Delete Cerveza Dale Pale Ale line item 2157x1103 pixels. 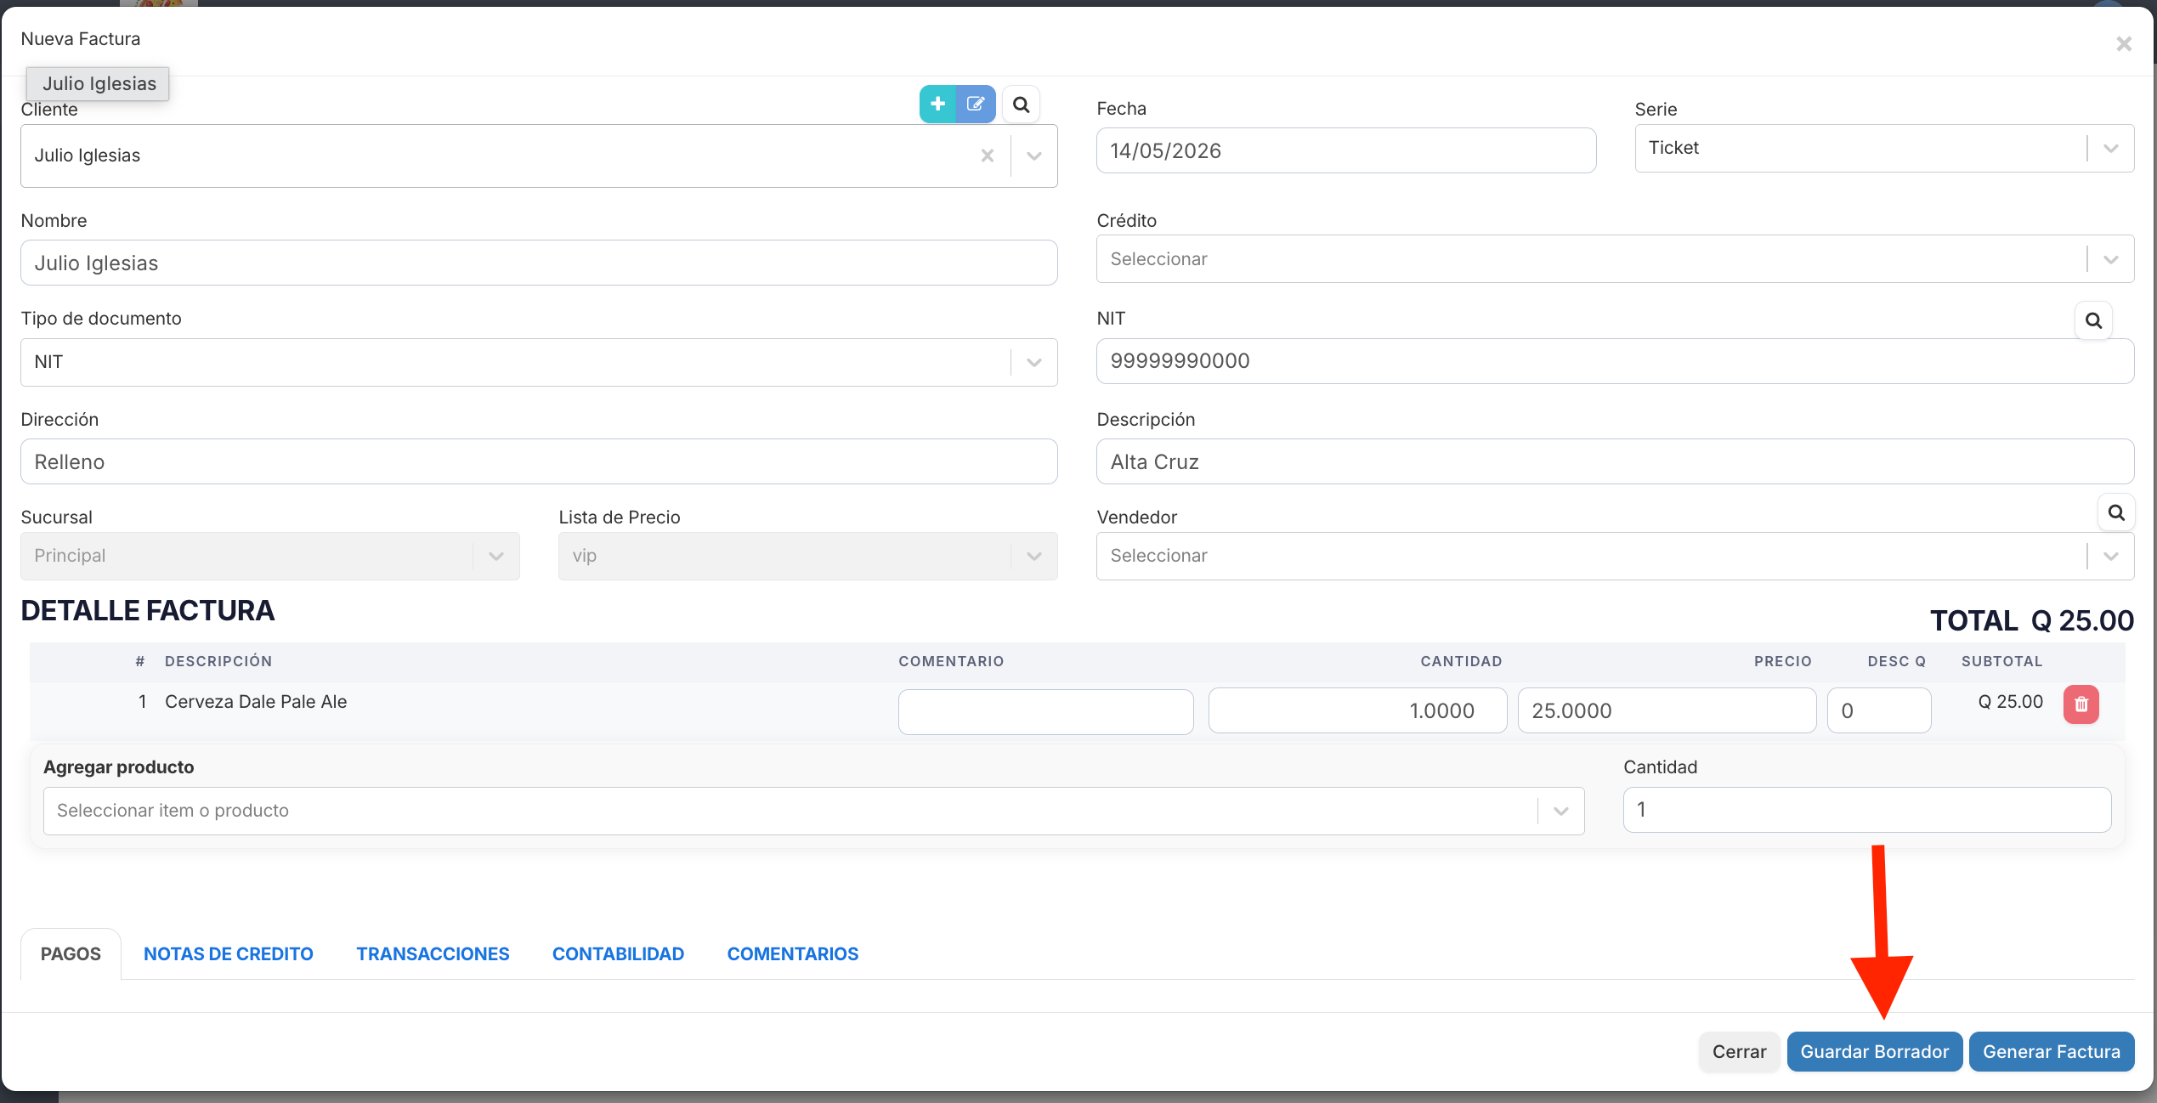click(2081, 704)
